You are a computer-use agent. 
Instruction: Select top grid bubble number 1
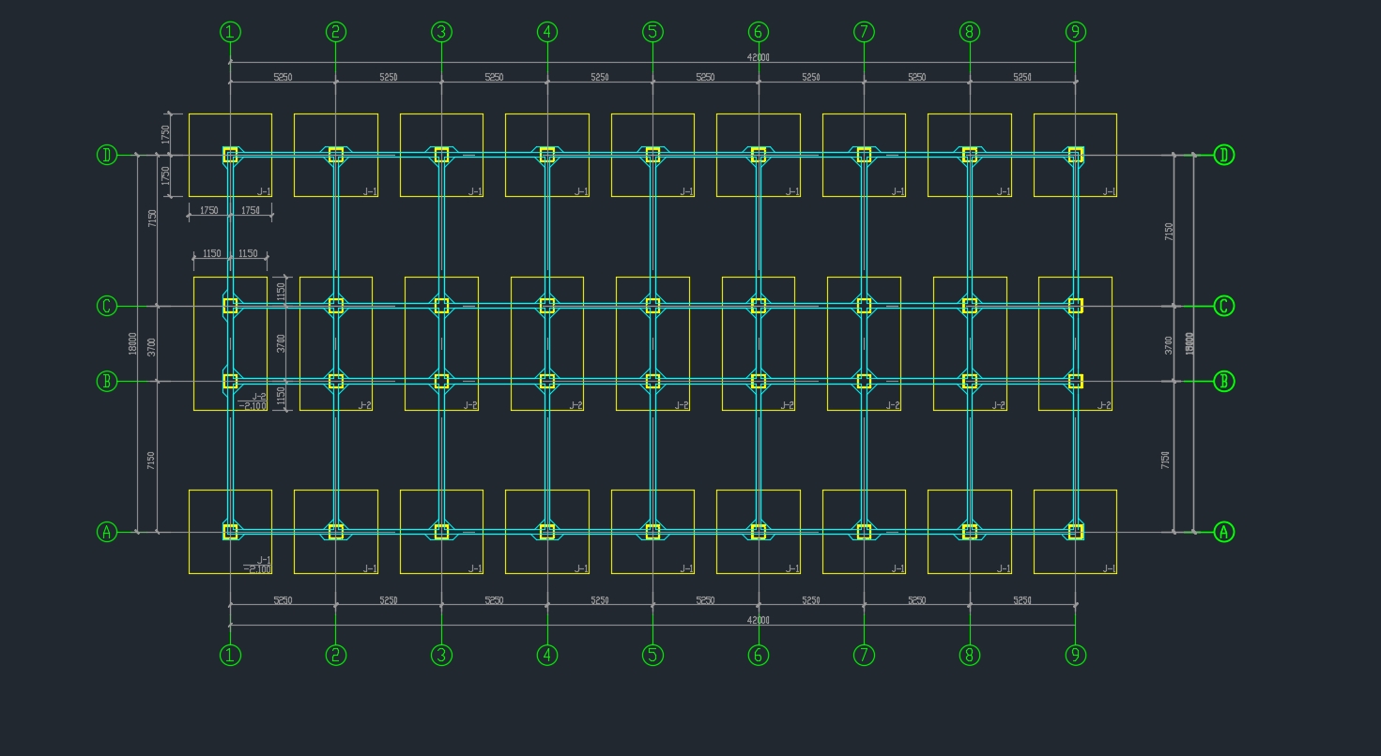[x=230, y=32]
